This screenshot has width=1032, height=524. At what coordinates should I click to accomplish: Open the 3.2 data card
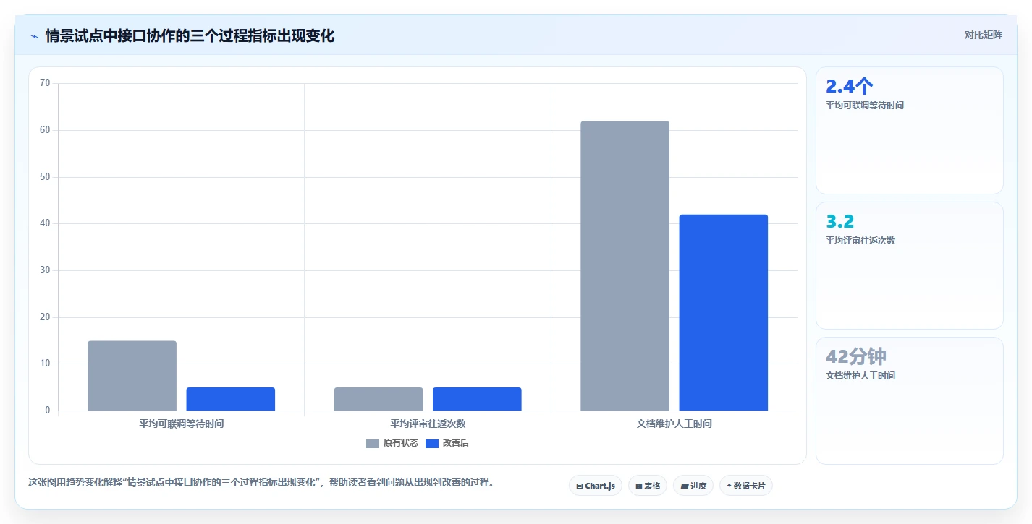[910, 266]
